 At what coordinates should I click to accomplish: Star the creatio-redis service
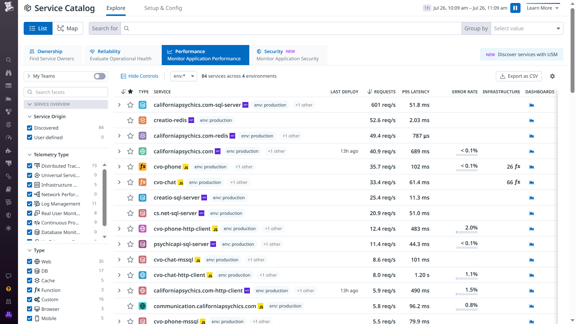pos(130,120)
